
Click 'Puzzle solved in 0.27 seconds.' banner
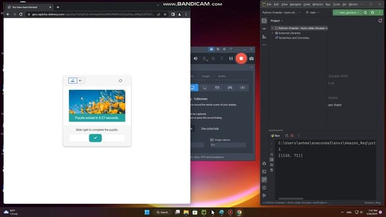click(x=97, y=118)
